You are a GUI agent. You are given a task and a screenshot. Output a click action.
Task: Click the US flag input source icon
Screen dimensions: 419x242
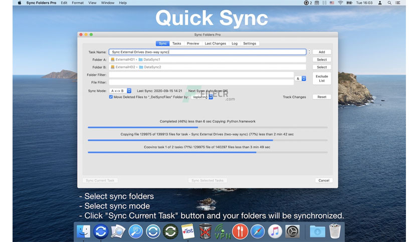(x=332, y=2)
